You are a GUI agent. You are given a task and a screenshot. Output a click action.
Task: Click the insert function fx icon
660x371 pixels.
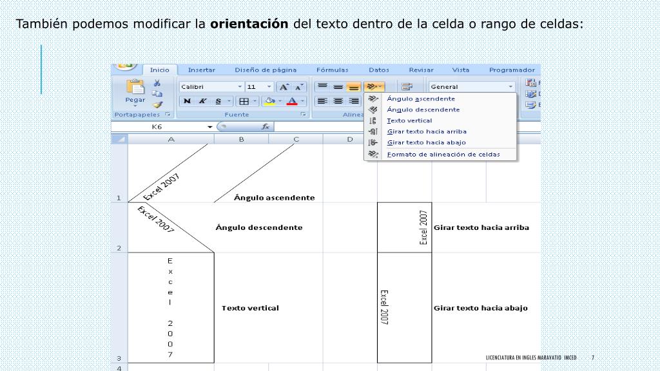click(x=265, y=127)
